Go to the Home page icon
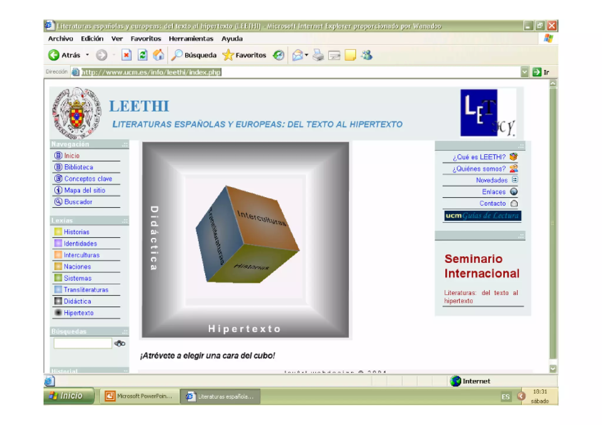This screenshot has width=602, height=425. pyautogui.click(x=158, y=55)
